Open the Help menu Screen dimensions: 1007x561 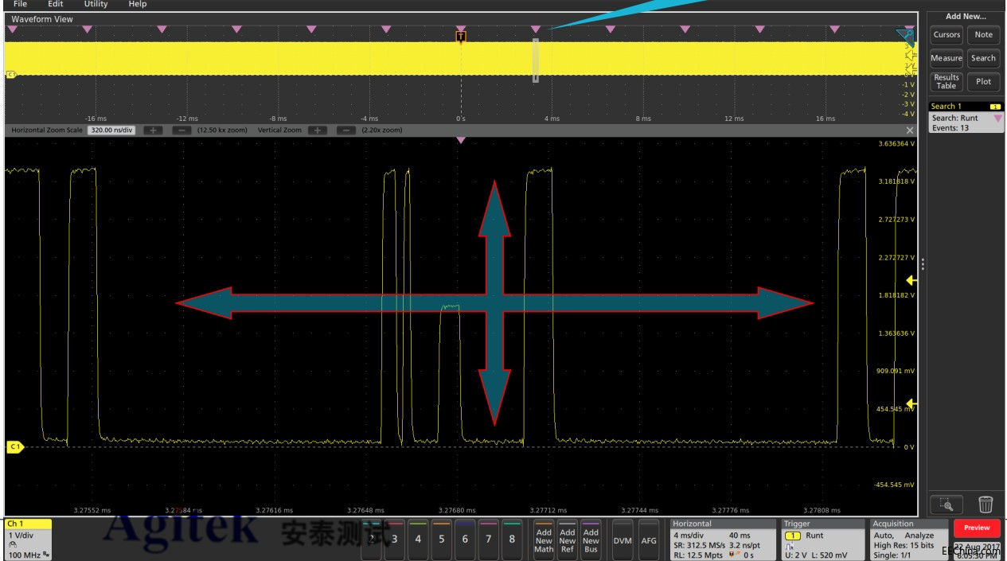coord(138,4)
